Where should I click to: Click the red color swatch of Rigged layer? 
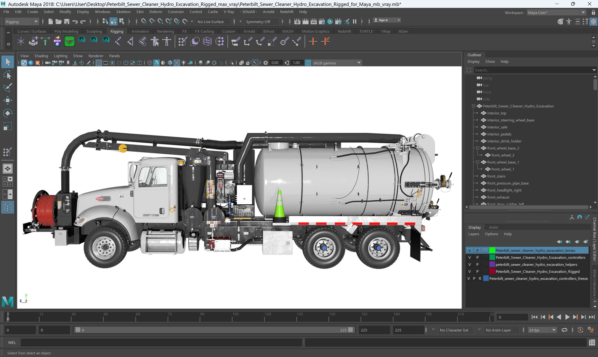492,271
